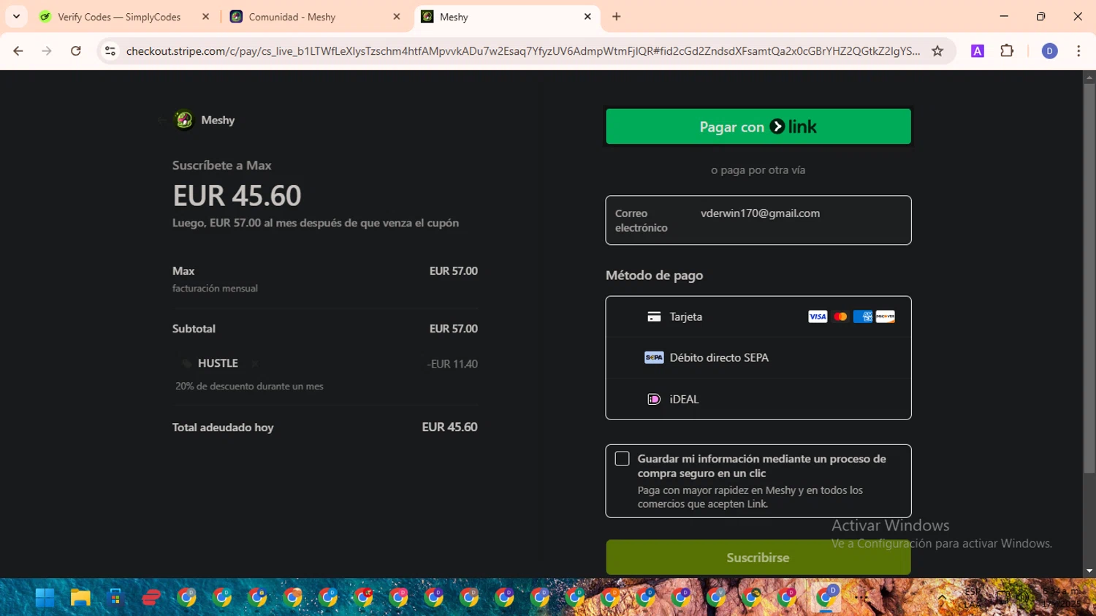Screen dimensions: 1096x616
Task: Bookmark this page with the star icon
Action: pos(937,51)
